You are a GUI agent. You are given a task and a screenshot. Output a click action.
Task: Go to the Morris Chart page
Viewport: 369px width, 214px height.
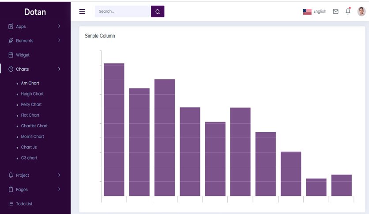33,137
